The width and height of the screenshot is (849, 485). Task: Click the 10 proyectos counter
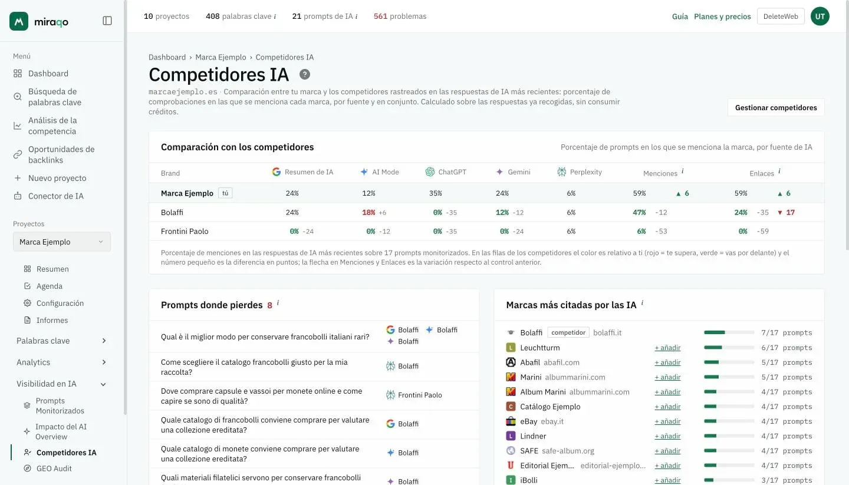click(167, 17)
